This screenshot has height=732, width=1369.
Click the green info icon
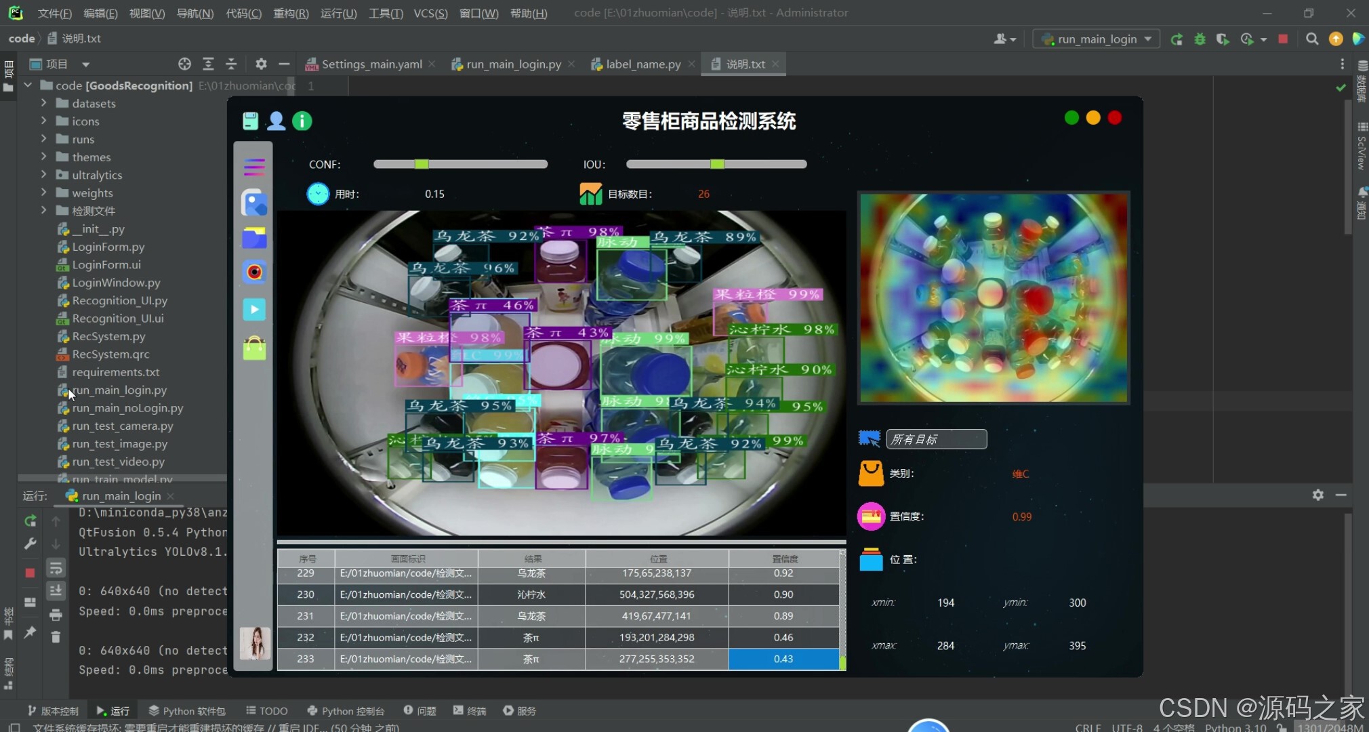click(x=302, y=121)
